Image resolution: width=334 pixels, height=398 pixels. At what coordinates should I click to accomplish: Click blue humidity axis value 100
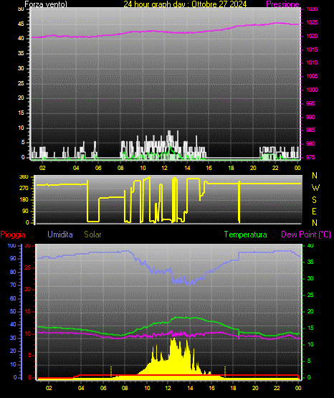click(x=12, y=245)
